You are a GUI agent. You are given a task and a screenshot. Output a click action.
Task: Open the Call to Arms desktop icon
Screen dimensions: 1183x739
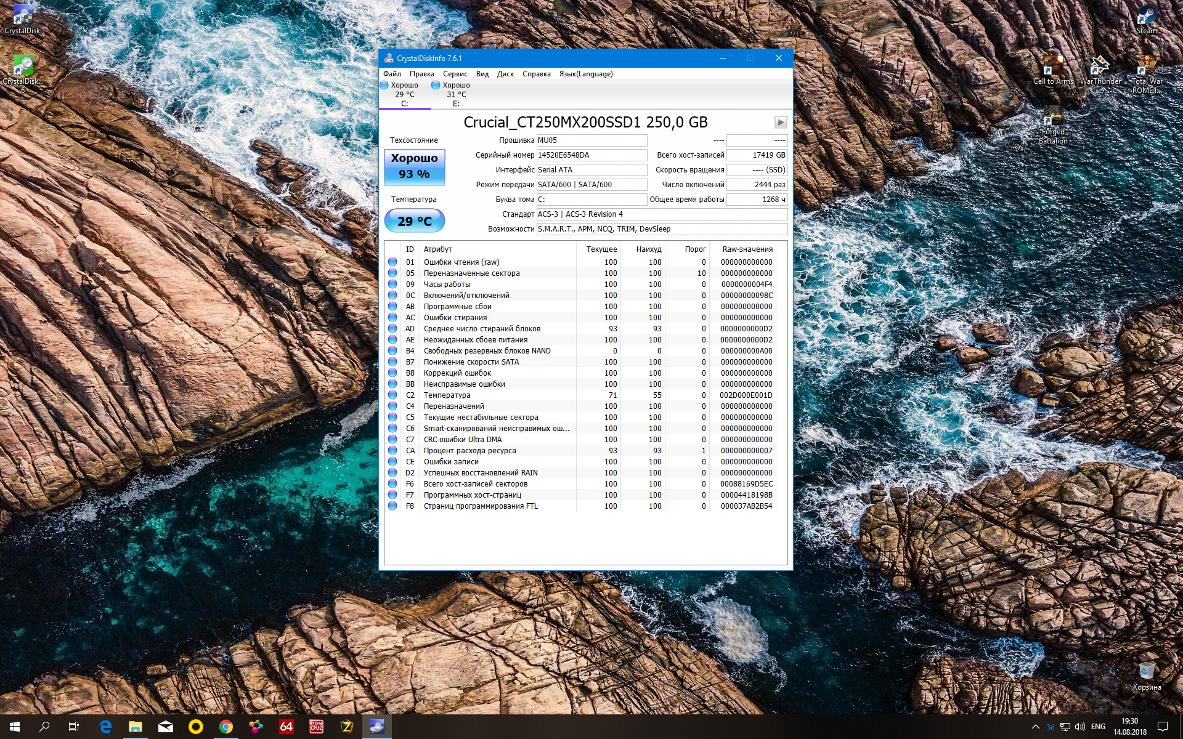(1053, 70)
